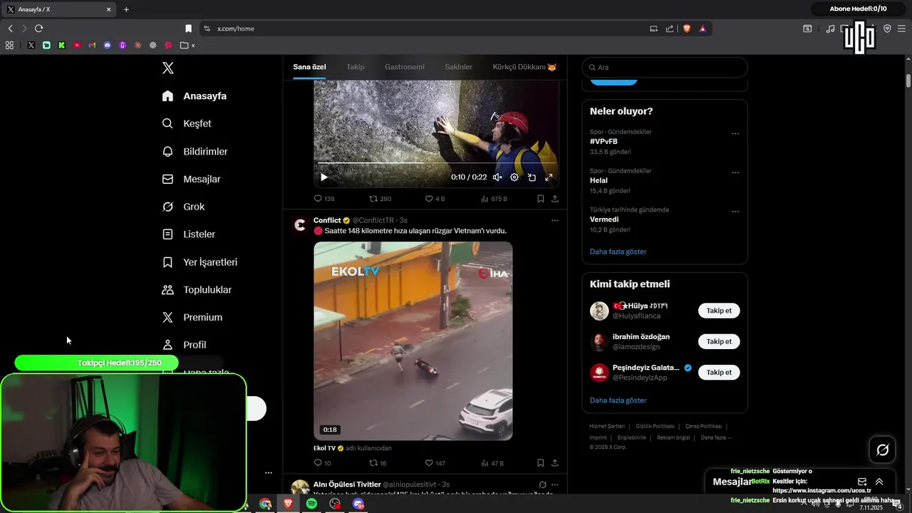View Conflict post analytics 47 B
The width and height of the screenshot is (912, 513).
(492, 463)
